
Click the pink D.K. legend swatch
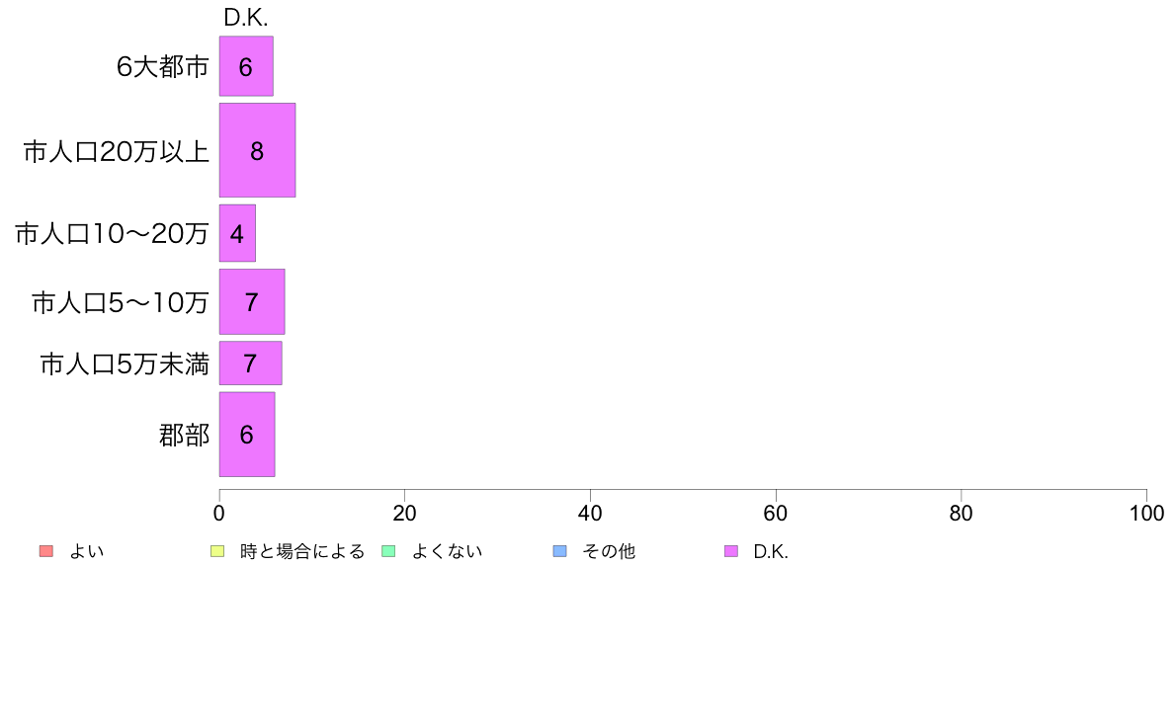pos(730,551)
